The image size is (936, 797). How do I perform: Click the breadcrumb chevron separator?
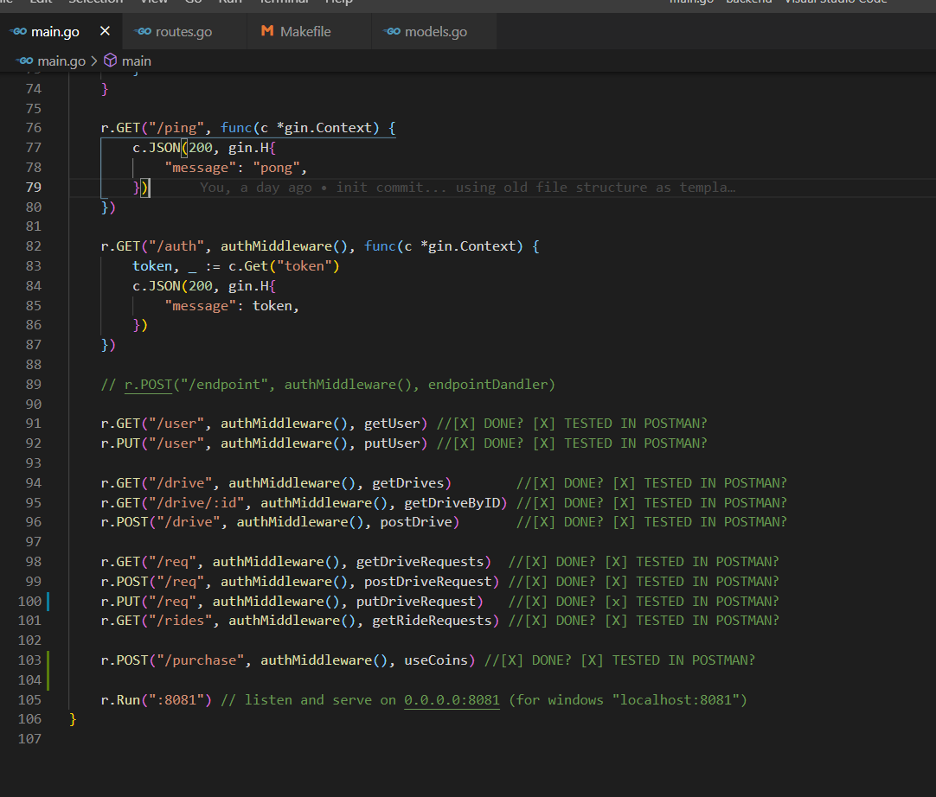[x=93, y=61]
